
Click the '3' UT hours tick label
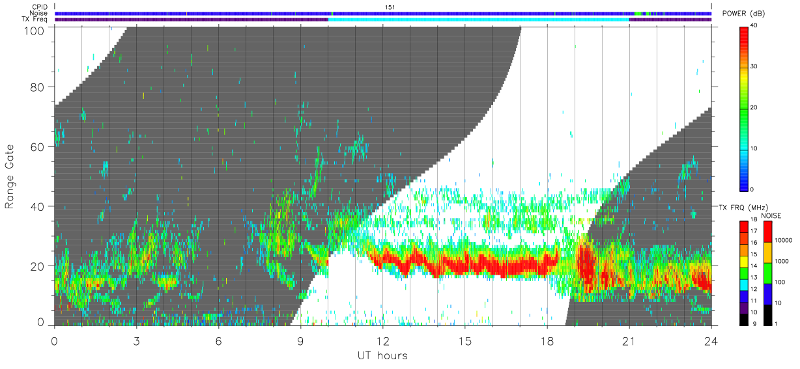(136, 340)
